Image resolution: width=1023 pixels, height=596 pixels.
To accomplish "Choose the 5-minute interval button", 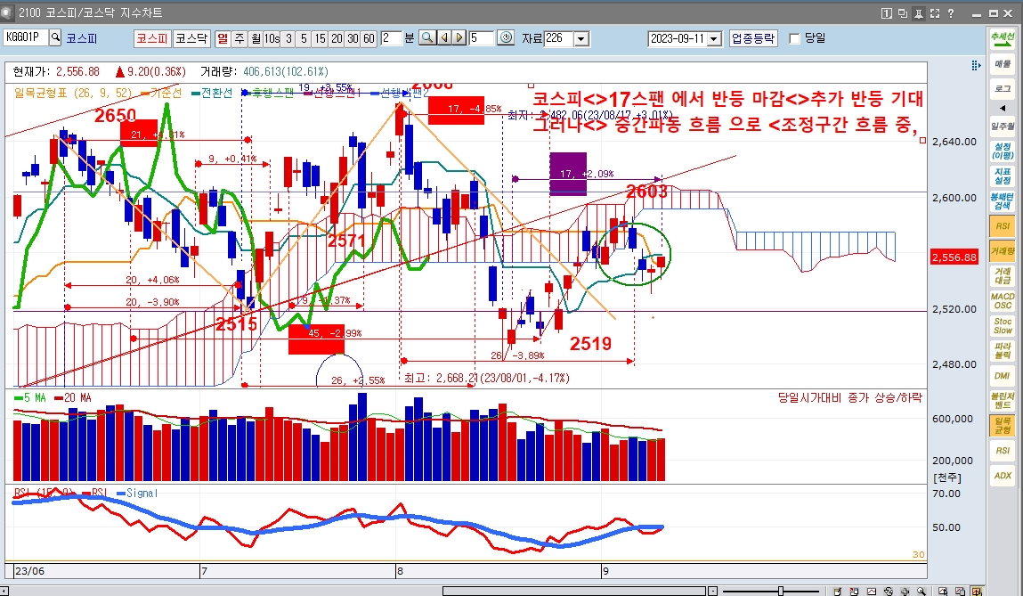I will click(x=304, y=37).
